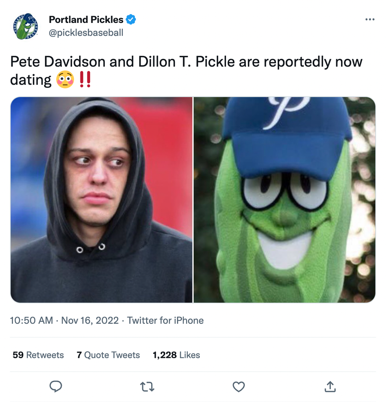This screenshot has height=402, width=386.
Task: View the 59 Retweets list
Action: 38,355
